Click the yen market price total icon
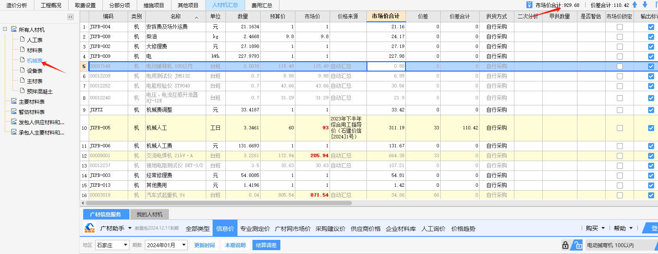The image size is (658, 254). tap(529, 5)
